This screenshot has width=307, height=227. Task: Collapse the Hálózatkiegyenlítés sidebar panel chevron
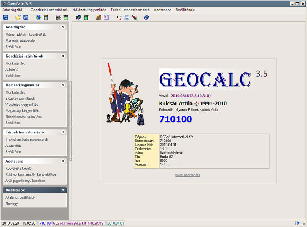[63, 85]
